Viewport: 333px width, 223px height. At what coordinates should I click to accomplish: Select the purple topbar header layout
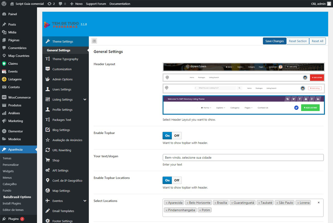(x=243, y=105)
